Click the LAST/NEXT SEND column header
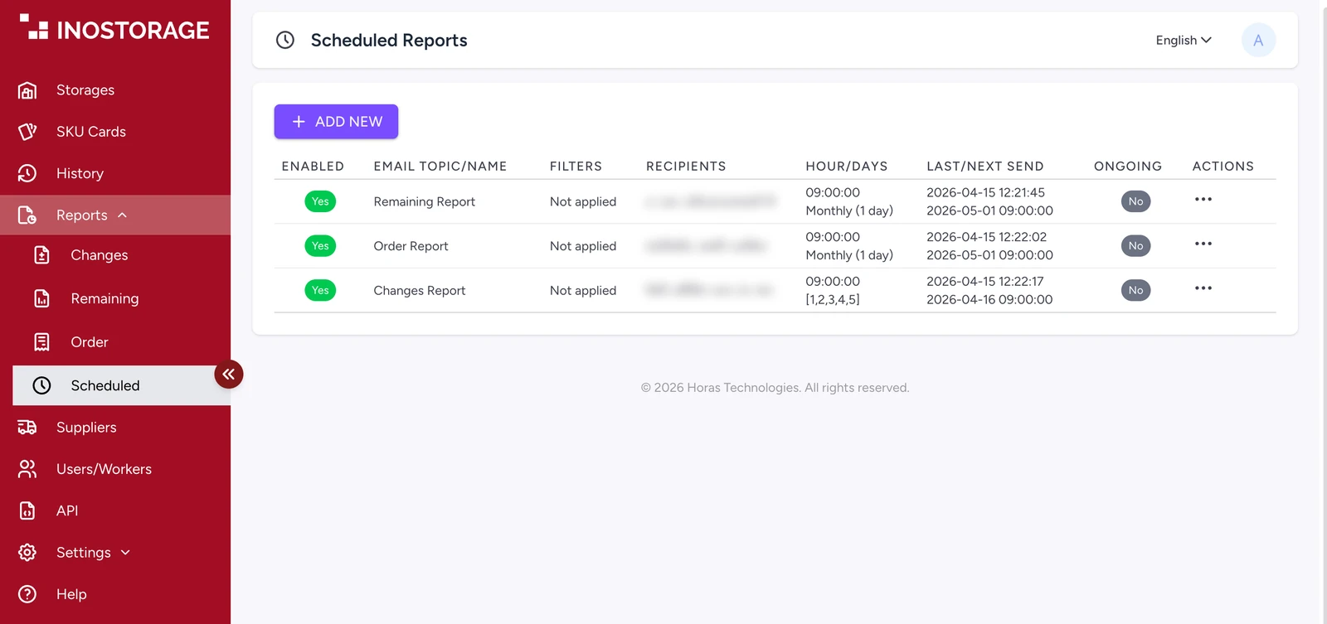 click(x=985, y=166)
